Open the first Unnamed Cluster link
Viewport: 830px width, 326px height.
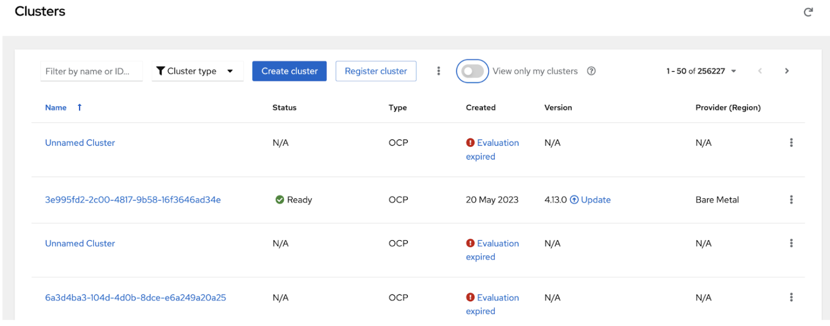pos(80,143)
